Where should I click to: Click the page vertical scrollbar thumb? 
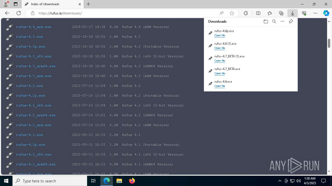[329, 43]
